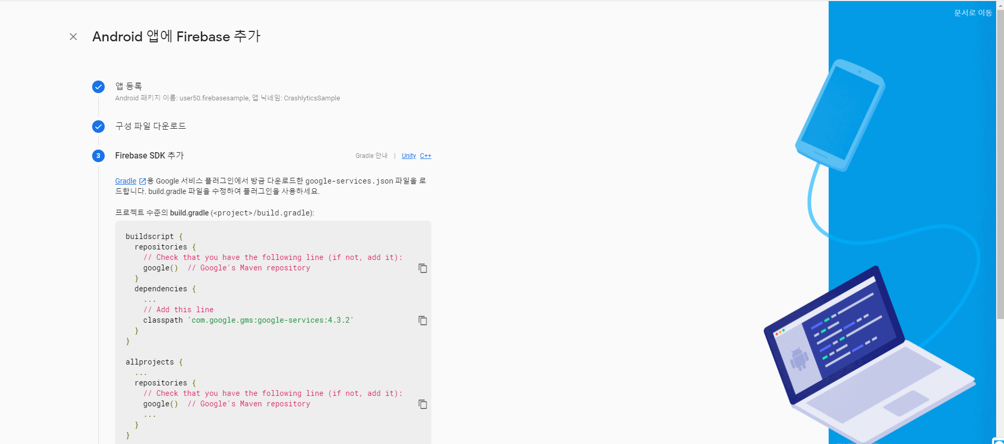Click the step 3 number badge
This screenshot has height=444, width=1004.
pos(98,156)
